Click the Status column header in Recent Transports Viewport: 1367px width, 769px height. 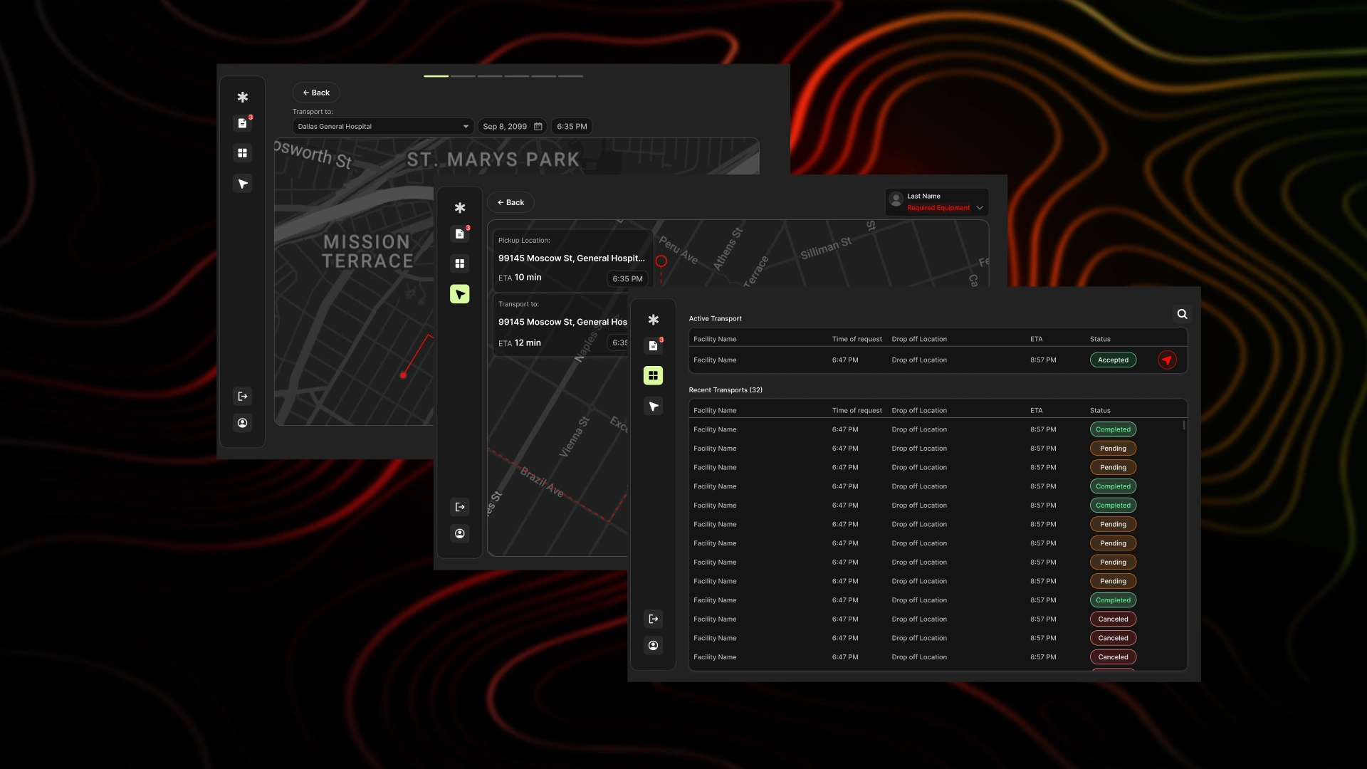coord(1100,411)
